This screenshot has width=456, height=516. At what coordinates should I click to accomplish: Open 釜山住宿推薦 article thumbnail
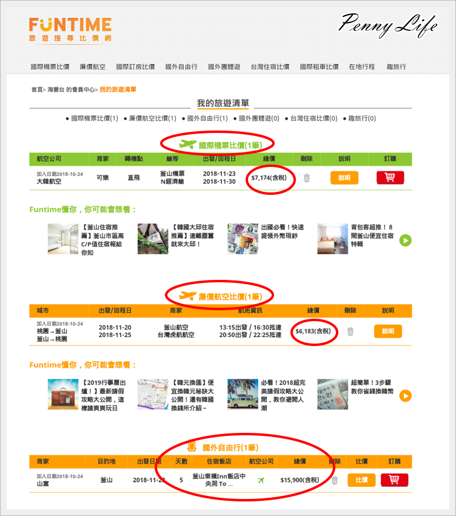(63, 239)
